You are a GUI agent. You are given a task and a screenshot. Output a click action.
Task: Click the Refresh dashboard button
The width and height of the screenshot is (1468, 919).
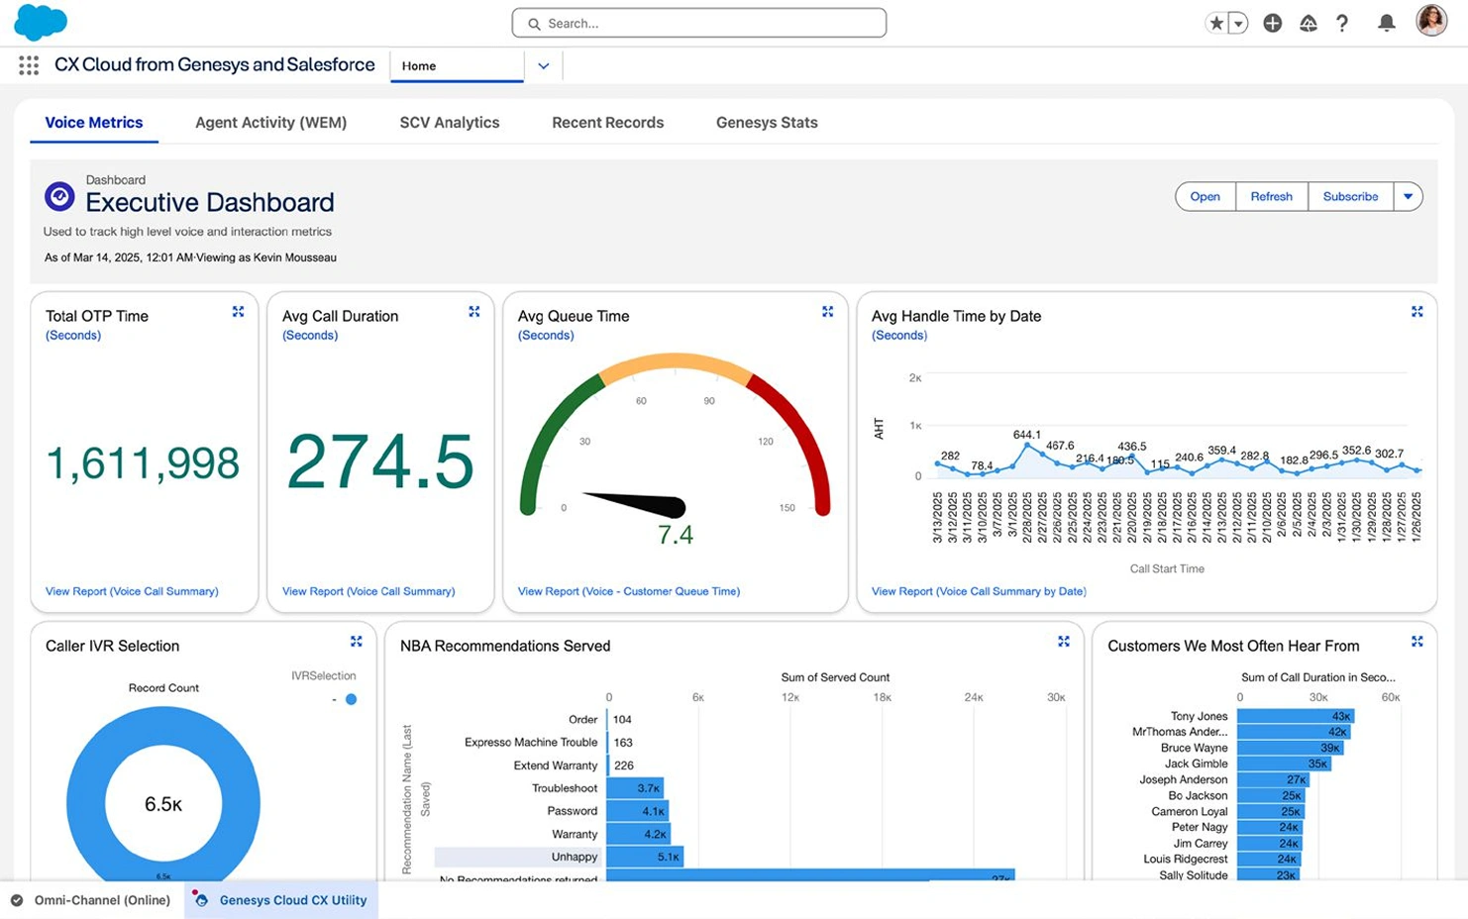click(1271, 196)
